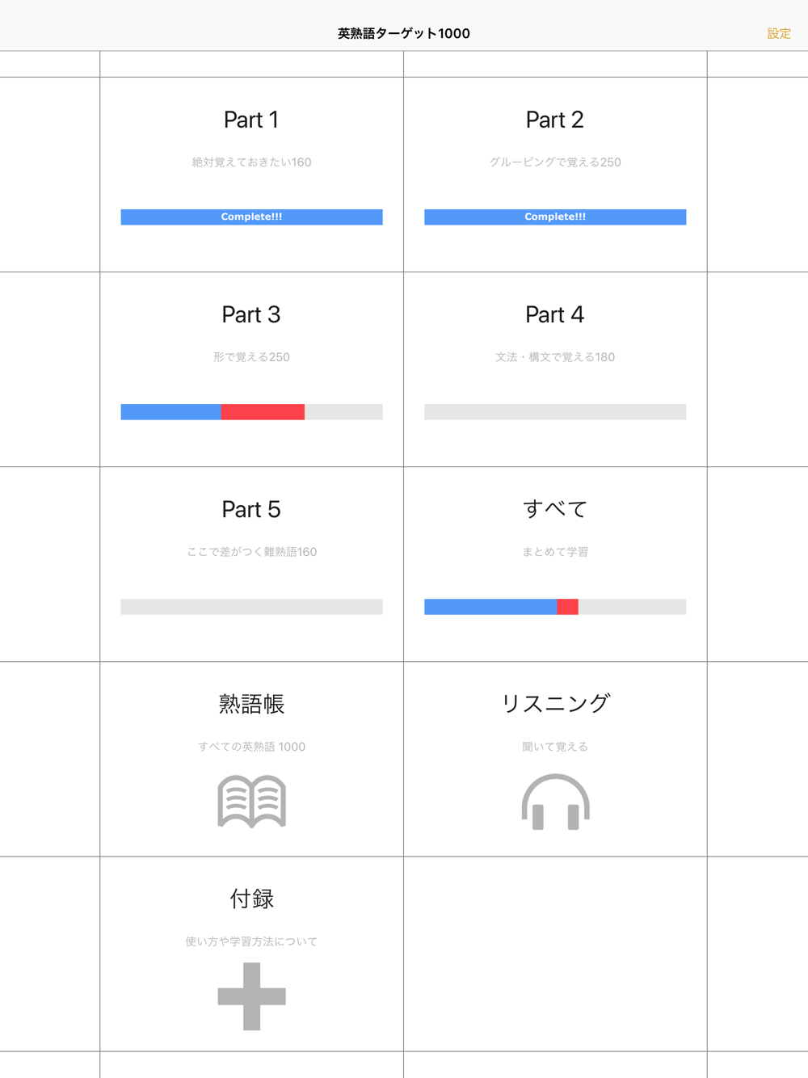808x1078 pixels.
Task: Open 設定 in the top right
Action: click(x=778, y=34)
